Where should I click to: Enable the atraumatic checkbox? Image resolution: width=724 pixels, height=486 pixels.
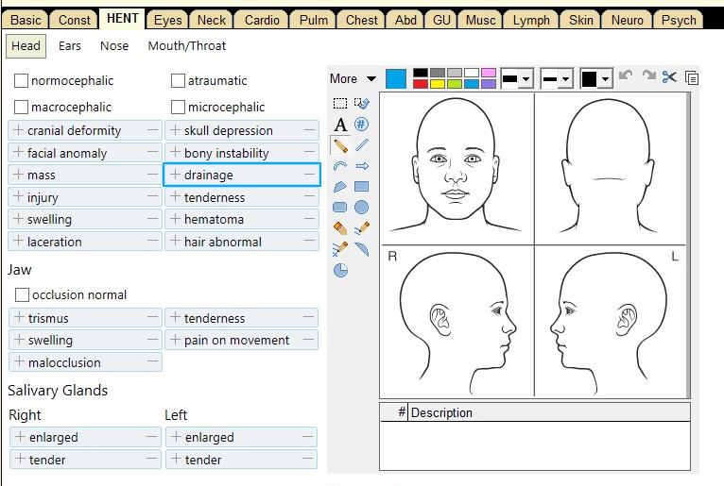point(178,81)
